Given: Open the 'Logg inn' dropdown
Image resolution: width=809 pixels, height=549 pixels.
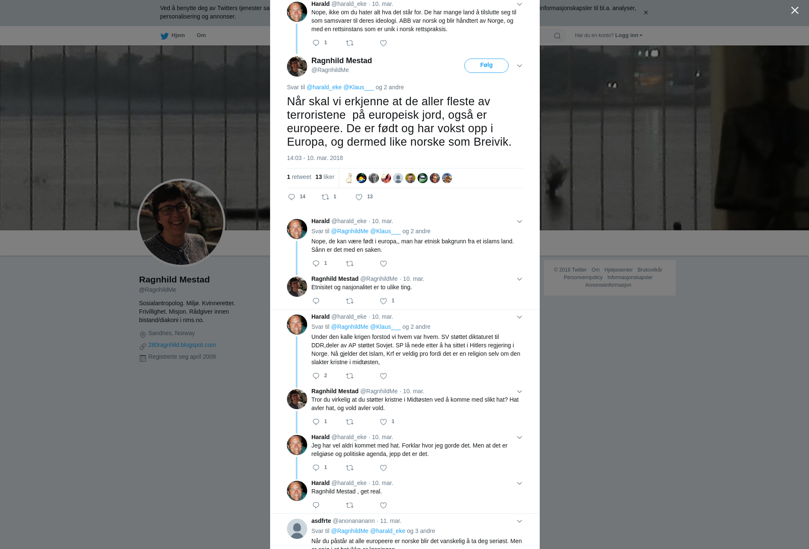Looking at the screenshot, I should point(629,35).
